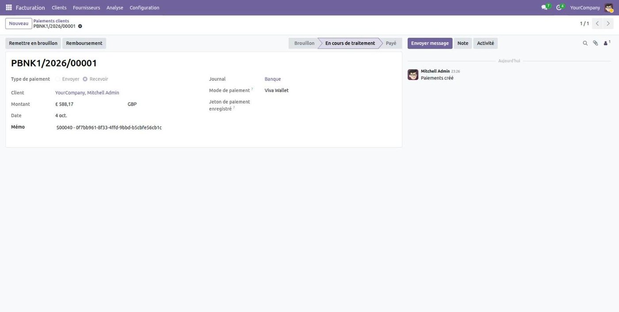Image resolution: width=619 pixels, height=312 pixels.
Task: Click the Mémo field value S00040
Action: (x=109, y=128)
